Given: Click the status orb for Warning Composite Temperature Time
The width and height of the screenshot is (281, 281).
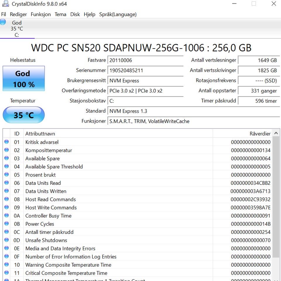Looking at the screenshot, I should pos(6,265).
